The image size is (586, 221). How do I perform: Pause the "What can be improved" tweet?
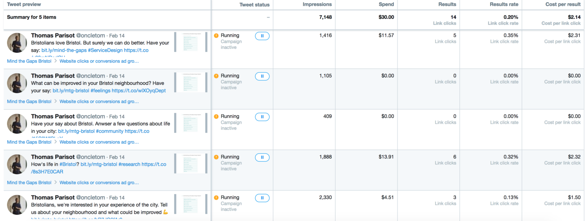coord(262,76)
